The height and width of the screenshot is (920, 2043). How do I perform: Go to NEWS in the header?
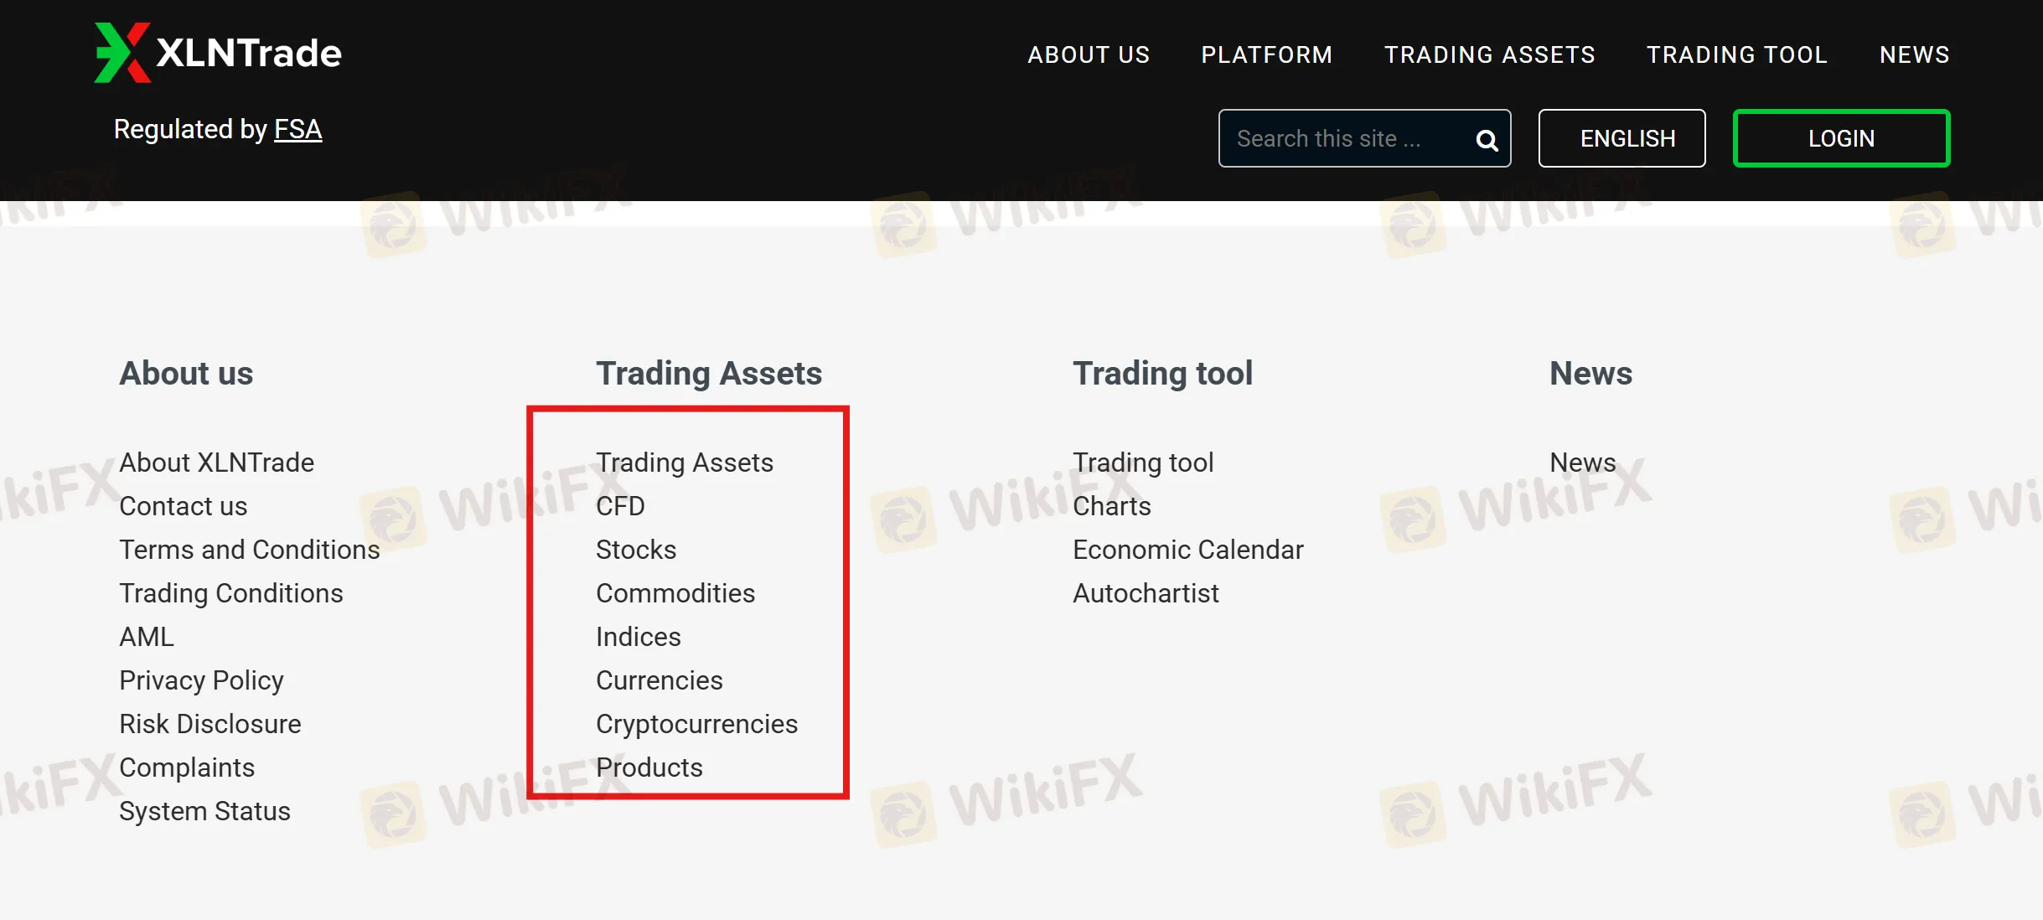(x=1914, y=54)
